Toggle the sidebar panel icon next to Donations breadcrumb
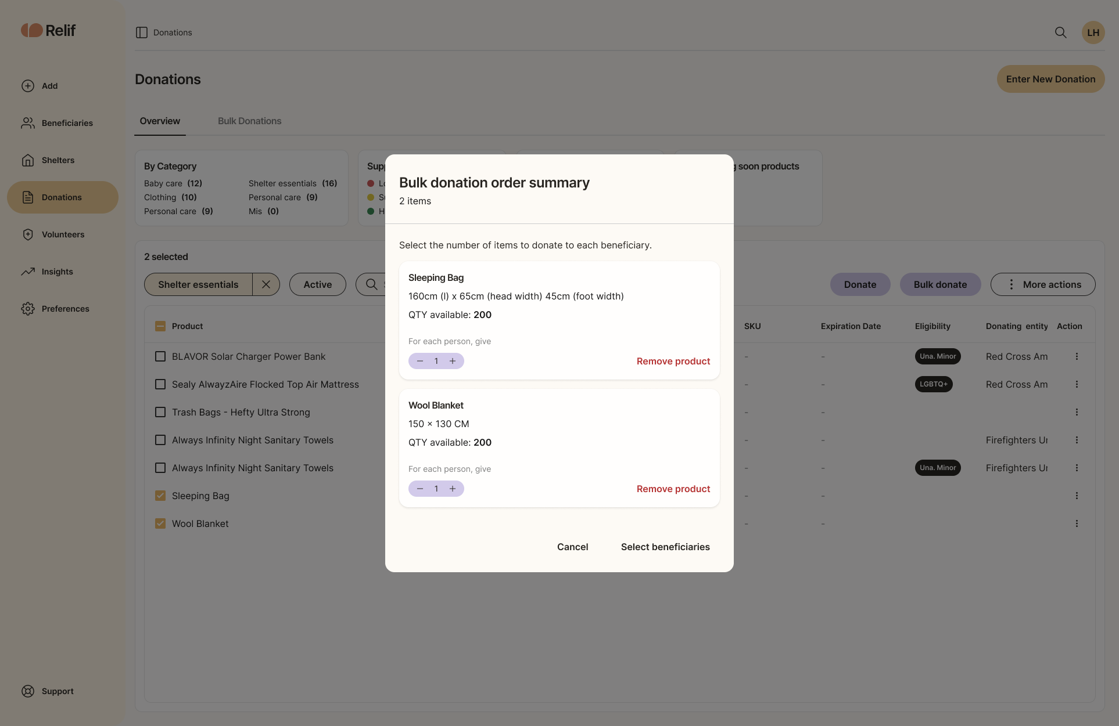This screenshot has height=726, width=1119. coord(141,32)
